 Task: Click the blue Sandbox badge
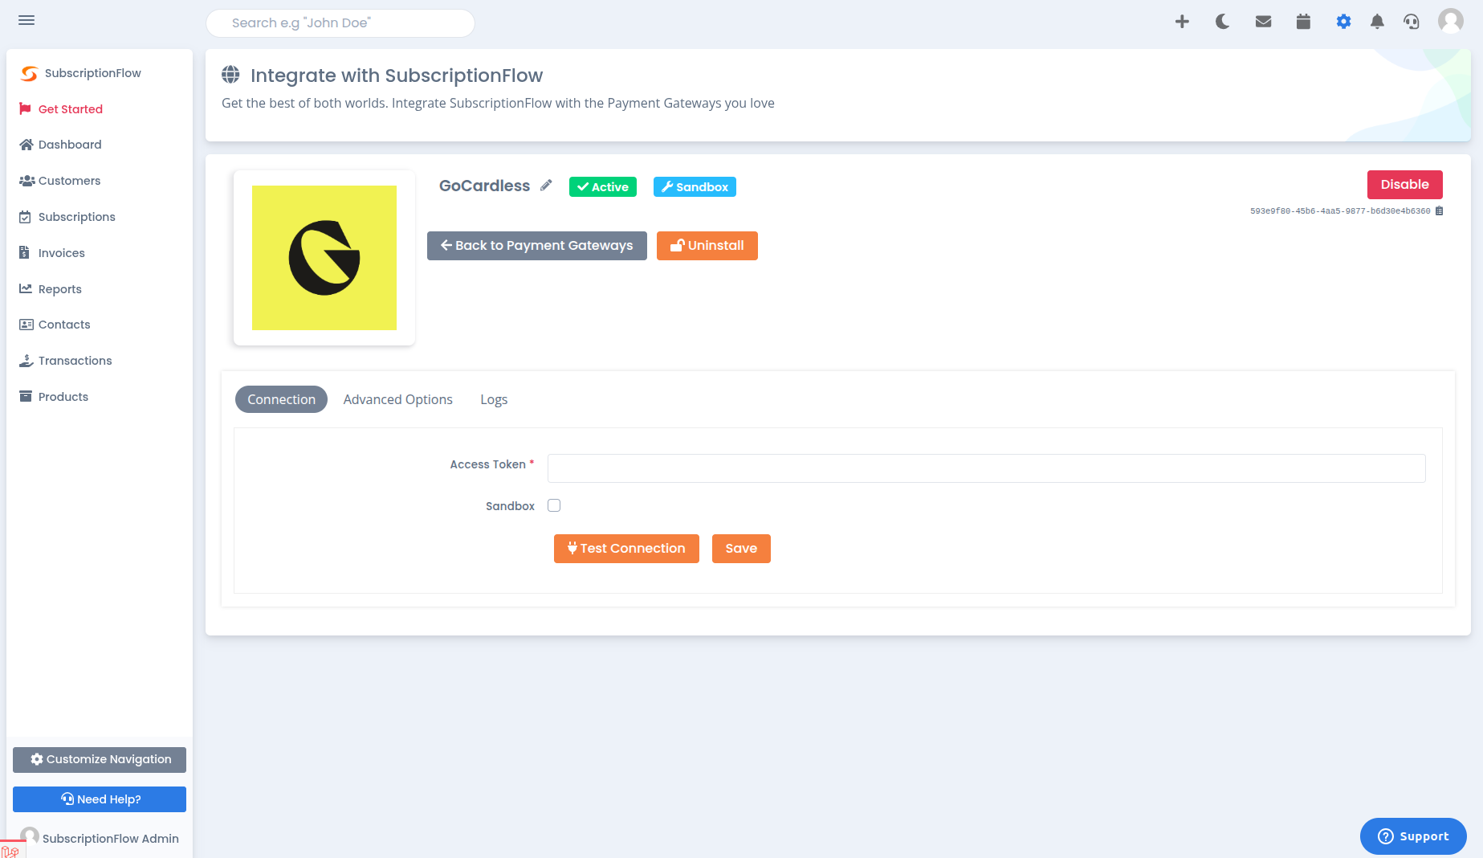[695, 187]
